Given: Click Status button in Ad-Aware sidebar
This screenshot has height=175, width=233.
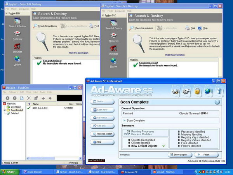Looking at the screenshot, I should (102, 101).
